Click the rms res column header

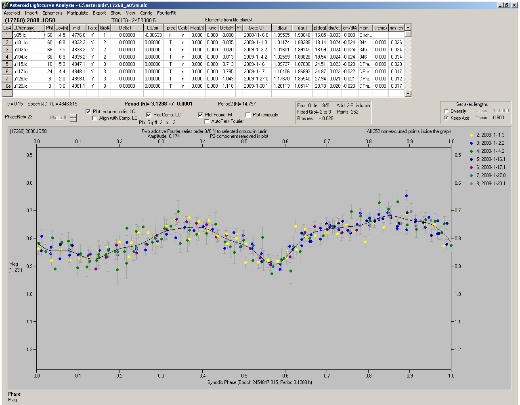pyautogui.click(x=396, y=28)
